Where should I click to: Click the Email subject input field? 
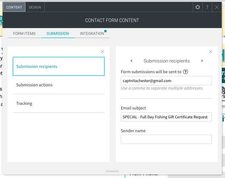[x=166, y=117]
